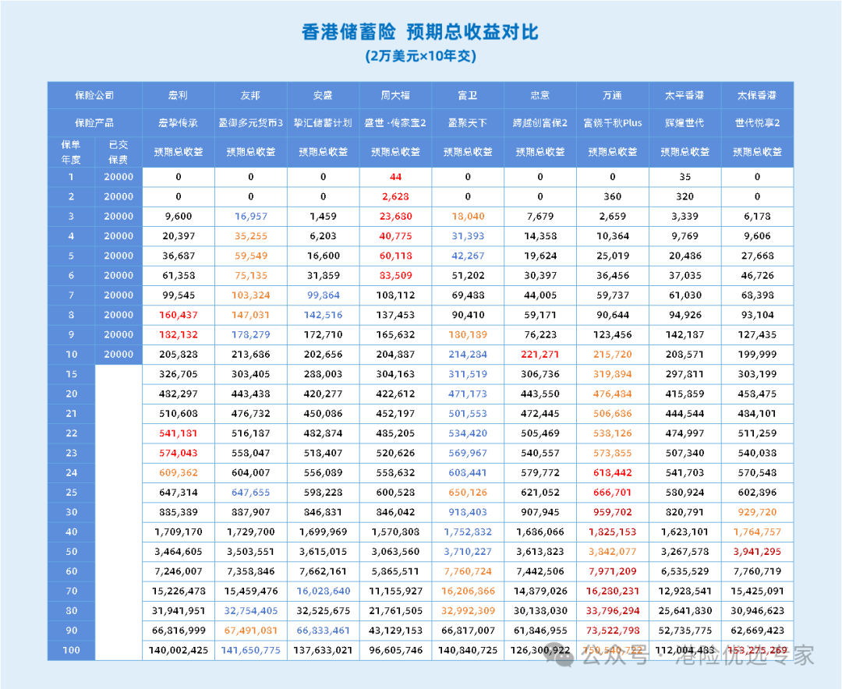
Task: Click the 周大福 company header
Action: (395, 95)
